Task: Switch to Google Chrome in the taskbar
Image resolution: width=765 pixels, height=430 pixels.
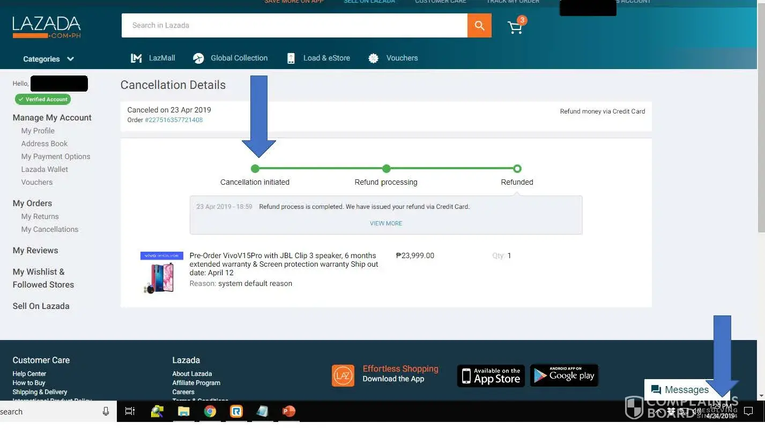Action: pyautogui.click(x=210, y=411)
